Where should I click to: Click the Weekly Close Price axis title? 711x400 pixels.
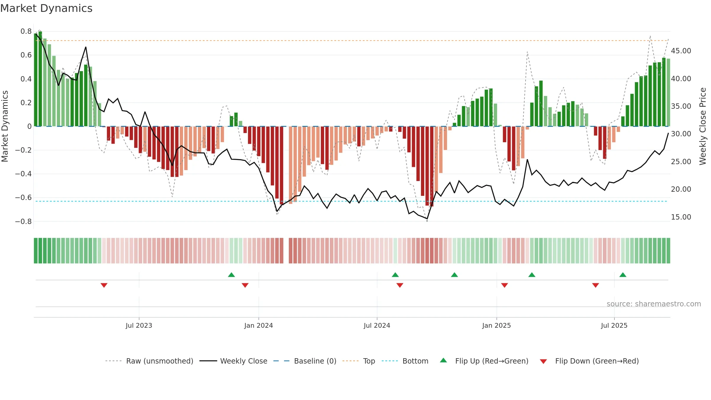click(703, 126)
